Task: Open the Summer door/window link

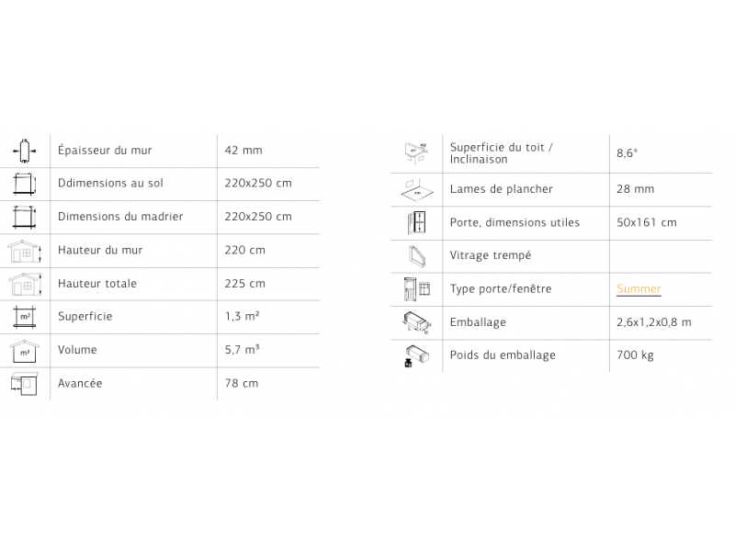Action: point(639,288)
